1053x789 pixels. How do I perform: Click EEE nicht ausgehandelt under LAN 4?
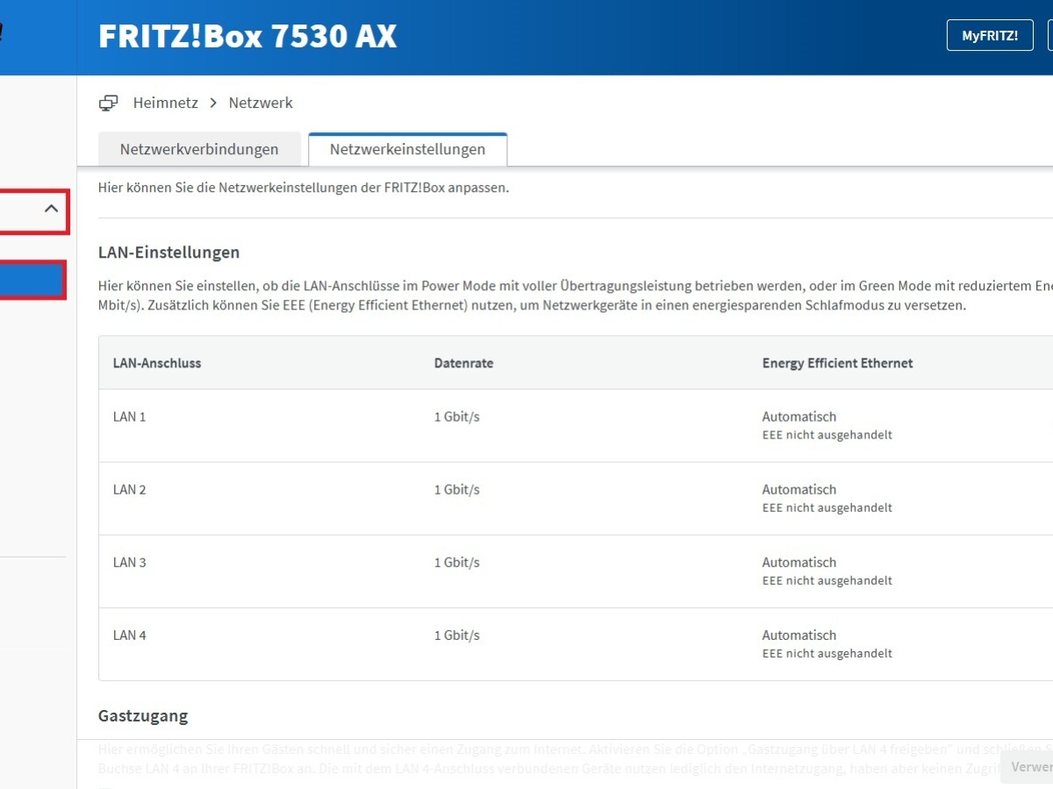[x=827, y=653]
